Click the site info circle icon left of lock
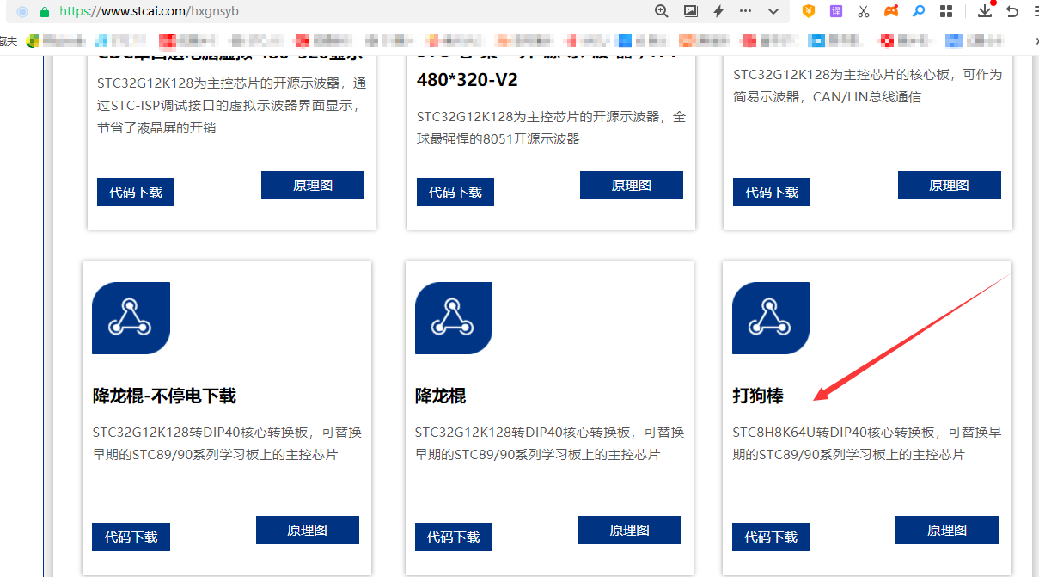The height and width of the screenshot is (577, 1039). [x=22, y=12]
